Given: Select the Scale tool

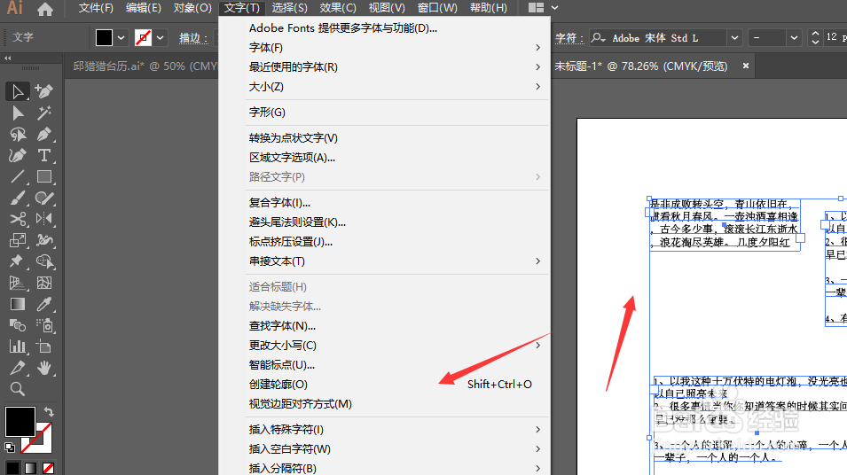Looking at the screenshot, I should [17, 240].
